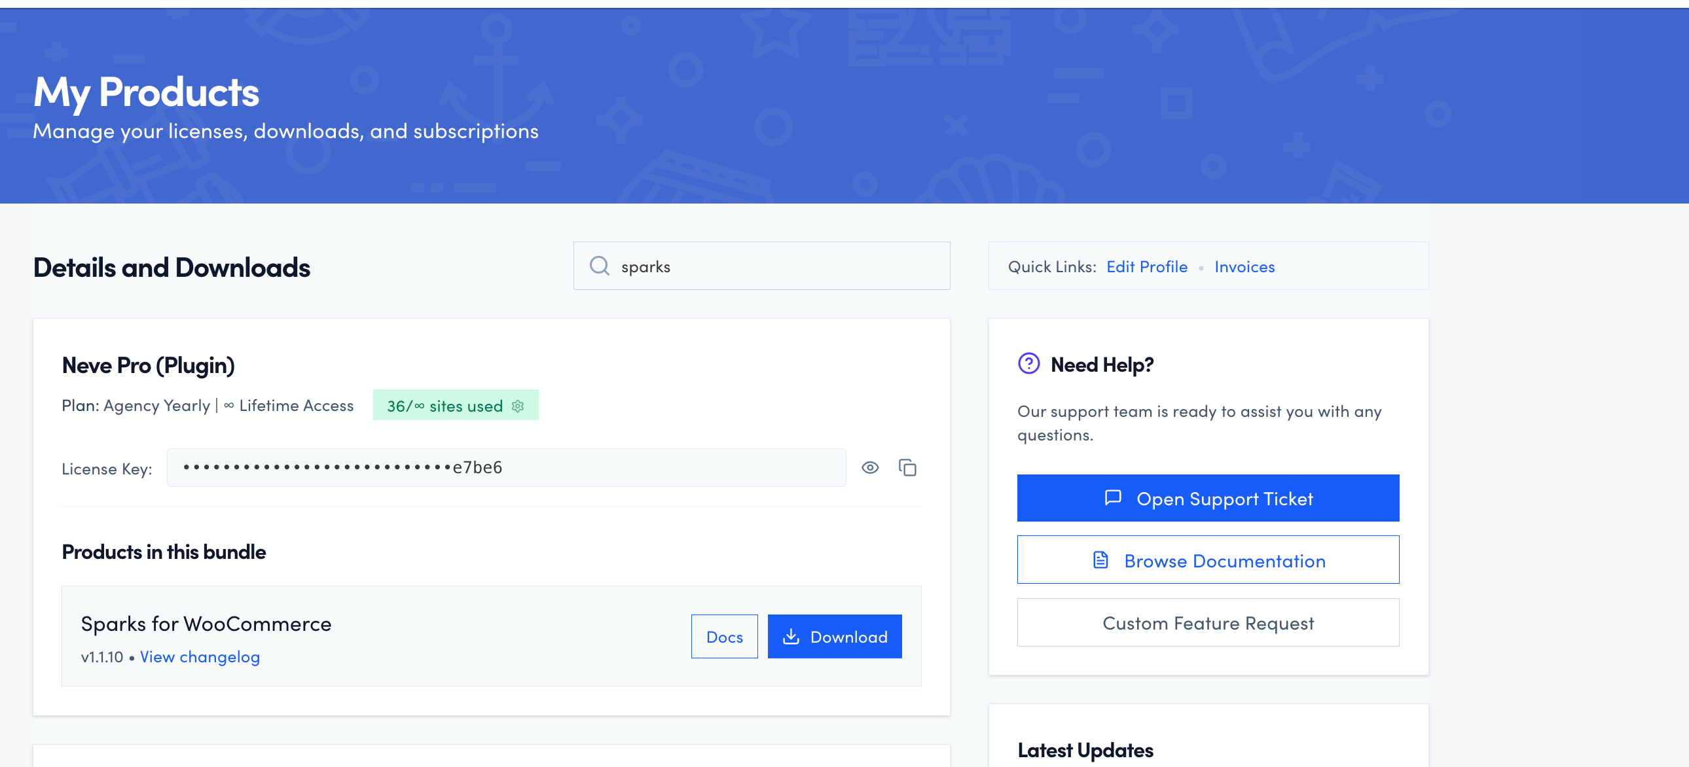Open Docs for Sparks for WooCommerce
The height and width of the screenshot is (767, 1689).
coord(724,637)
